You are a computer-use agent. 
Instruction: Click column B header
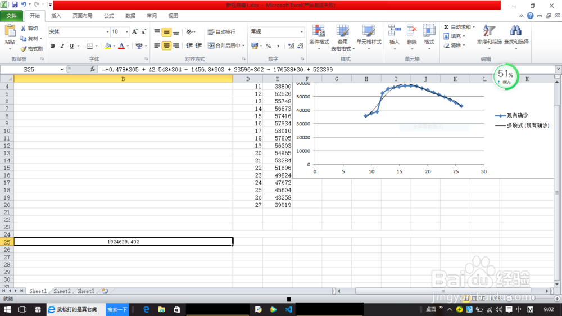123,79
